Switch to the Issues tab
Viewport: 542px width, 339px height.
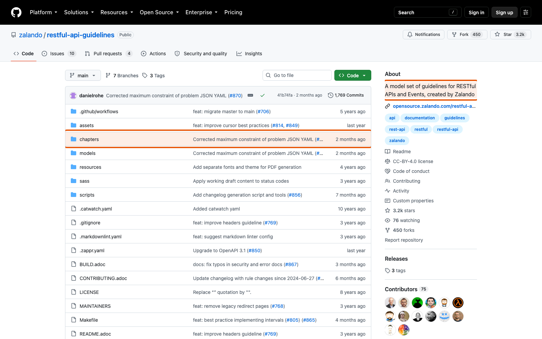pos(59,54)
